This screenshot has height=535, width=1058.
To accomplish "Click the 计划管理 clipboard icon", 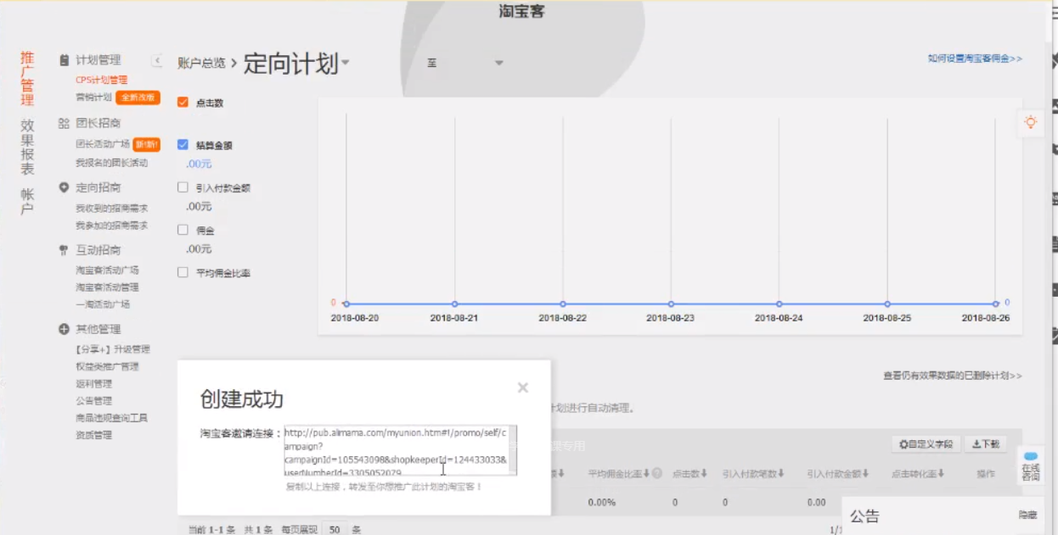I will [x=64, y=60].
